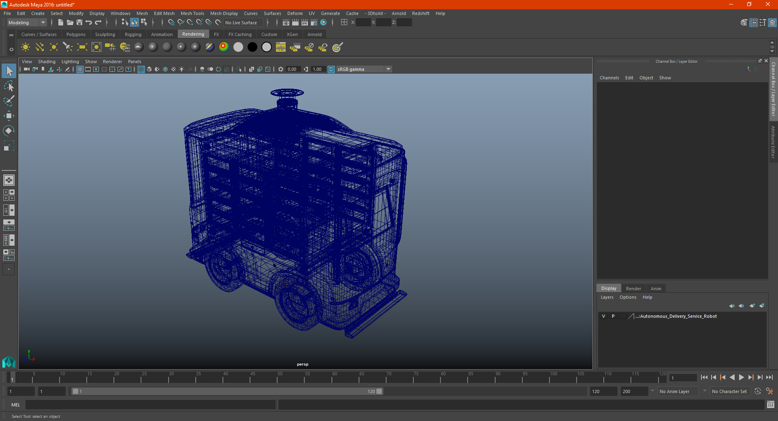Open a scene file

pos(70,23)
